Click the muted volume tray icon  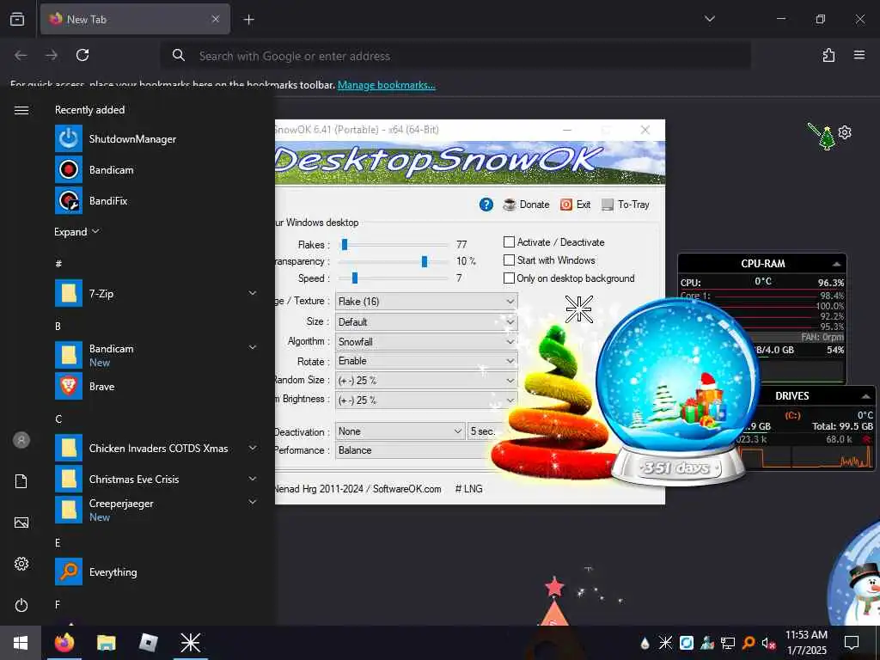pyautogui.click(x=769, y=643)
